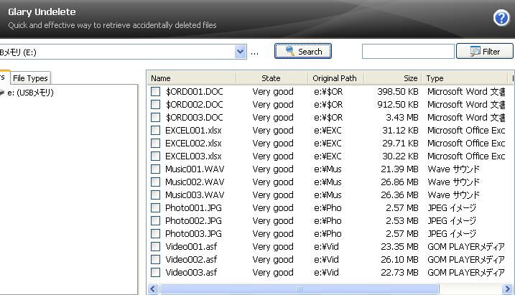Click the Type column header
Screen dimensions: 515x295
click(x=465, y=78)
